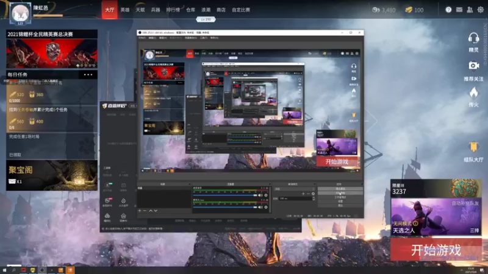The image size is (488, 274).
Task: Click the 退出 button in OBS controls
Action: tap(340, 205)
